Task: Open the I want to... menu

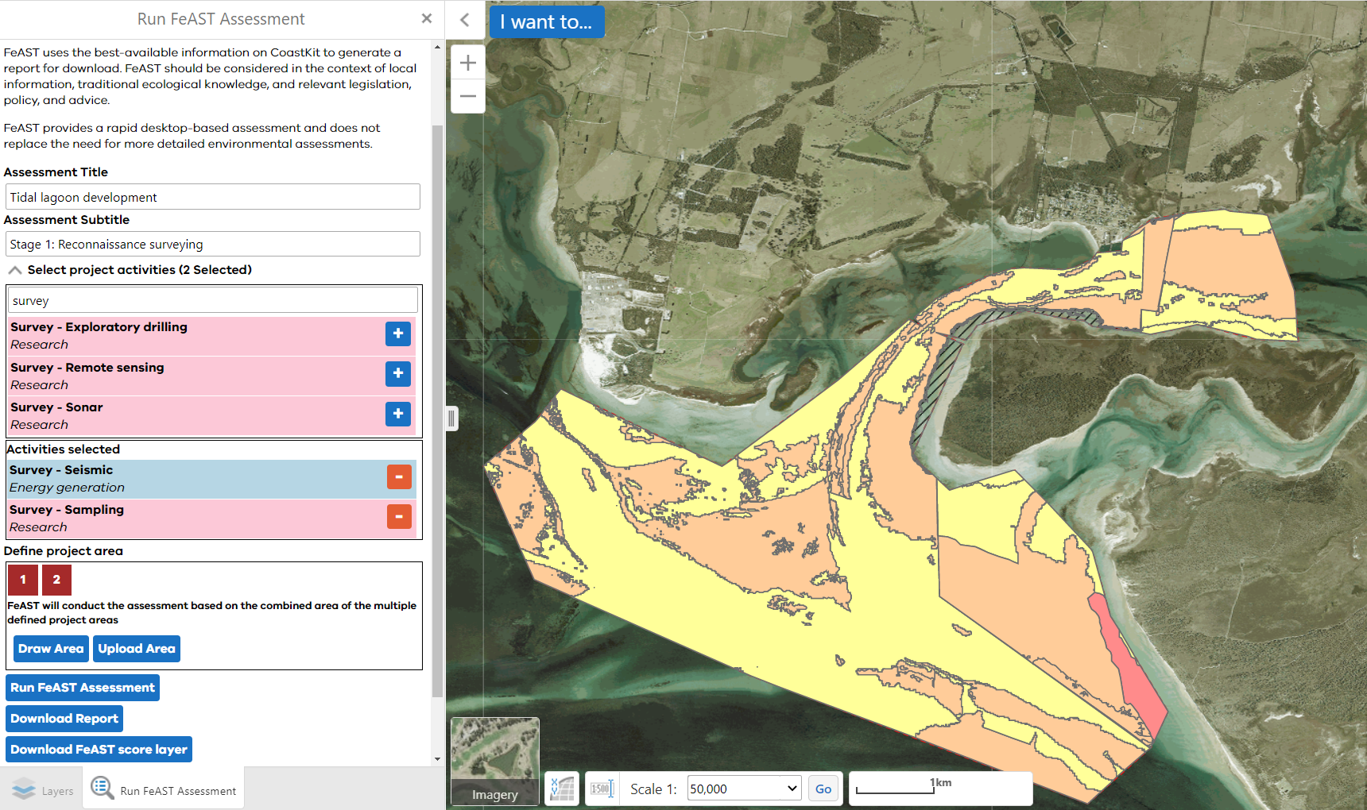Action: tap(547, 21)
